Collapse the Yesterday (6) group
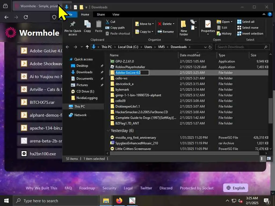This screenshot has width=275, height=206. [108, 131]
